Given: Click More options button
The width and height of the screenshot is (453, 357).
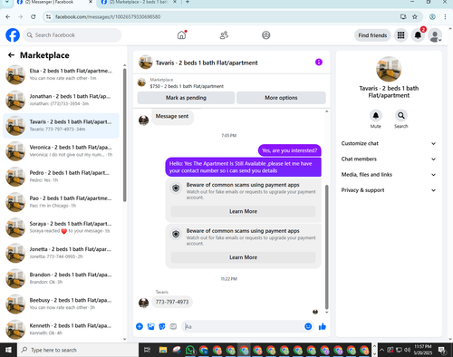Looking at the screenshot, I should click(281, 98).
